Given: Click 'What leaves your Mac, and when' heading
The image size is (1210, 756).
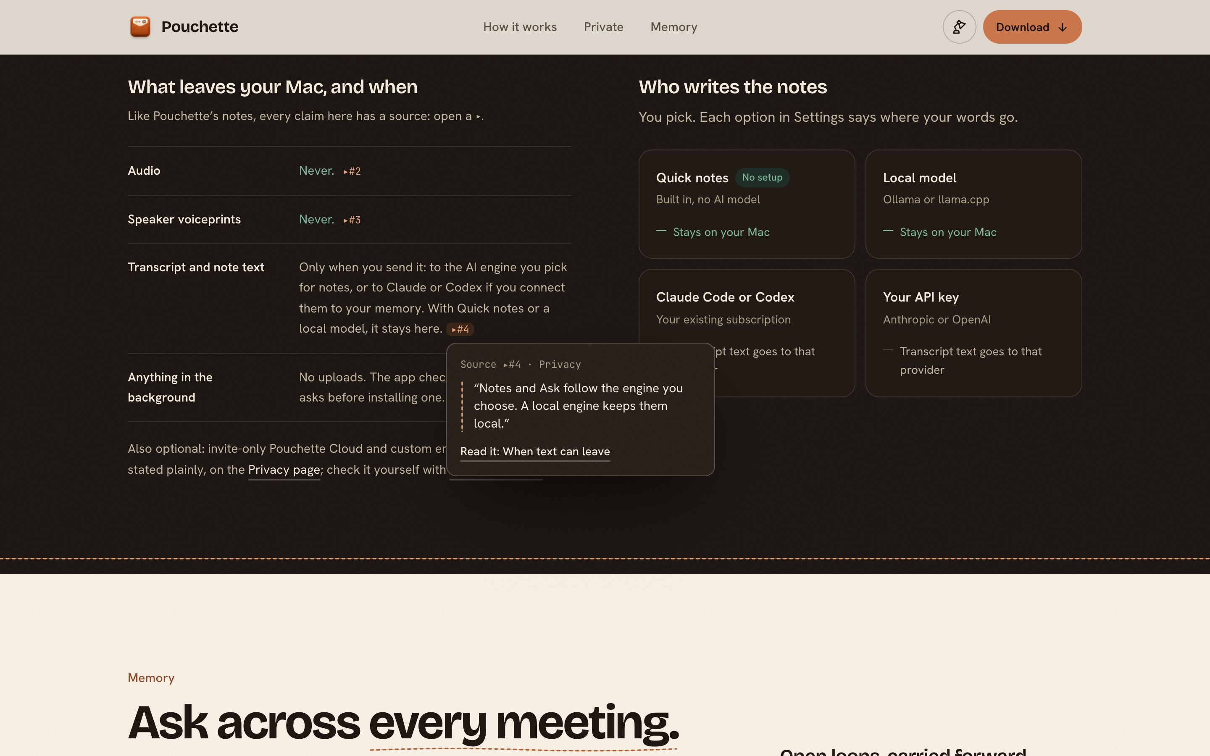Looking at the screenshot, I should coord(273,87).
